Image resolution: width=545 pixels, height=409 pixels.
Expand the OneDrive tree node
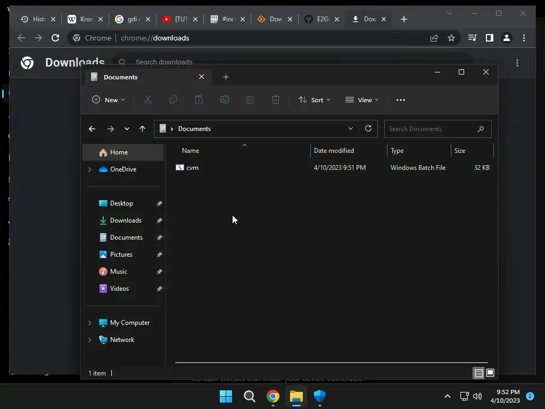click(89, 169)
